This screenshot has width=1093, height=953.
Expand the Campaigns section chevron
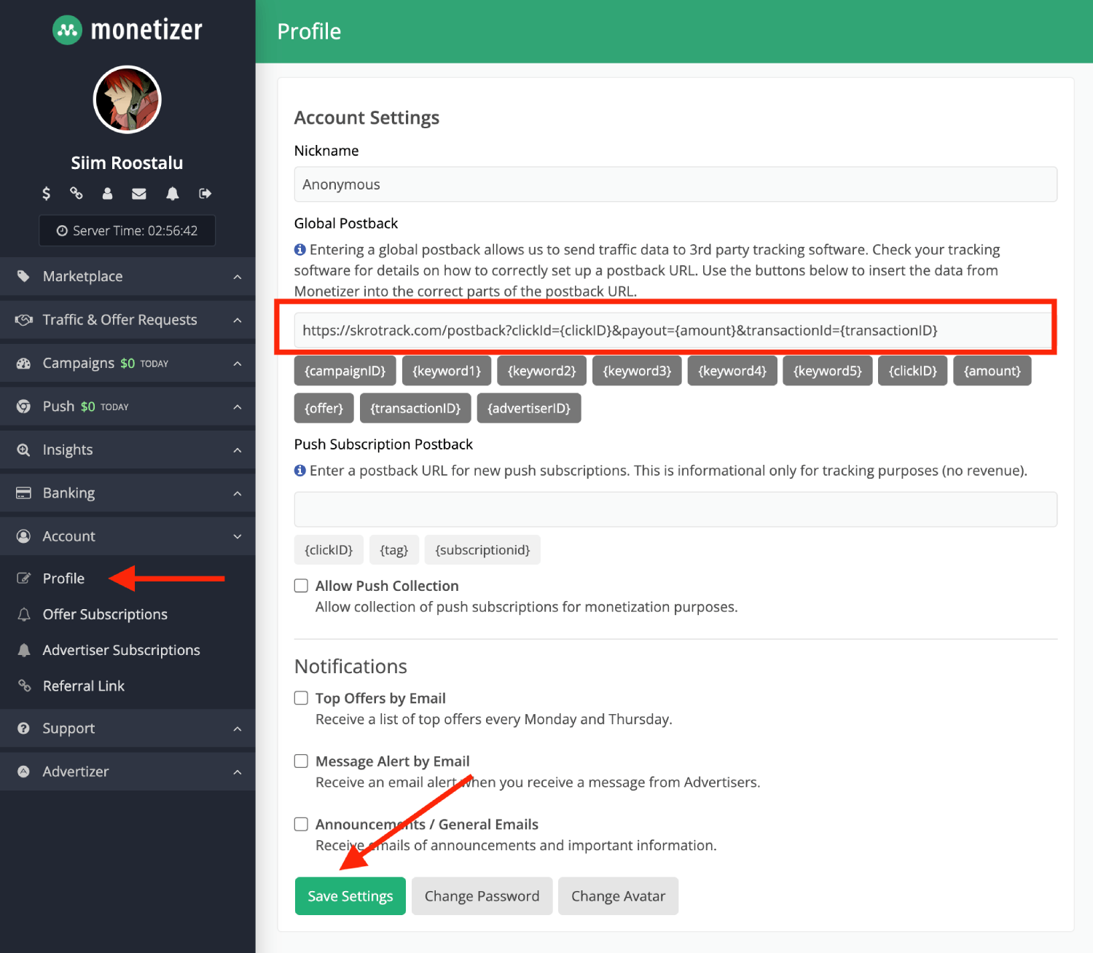(238, 364)
